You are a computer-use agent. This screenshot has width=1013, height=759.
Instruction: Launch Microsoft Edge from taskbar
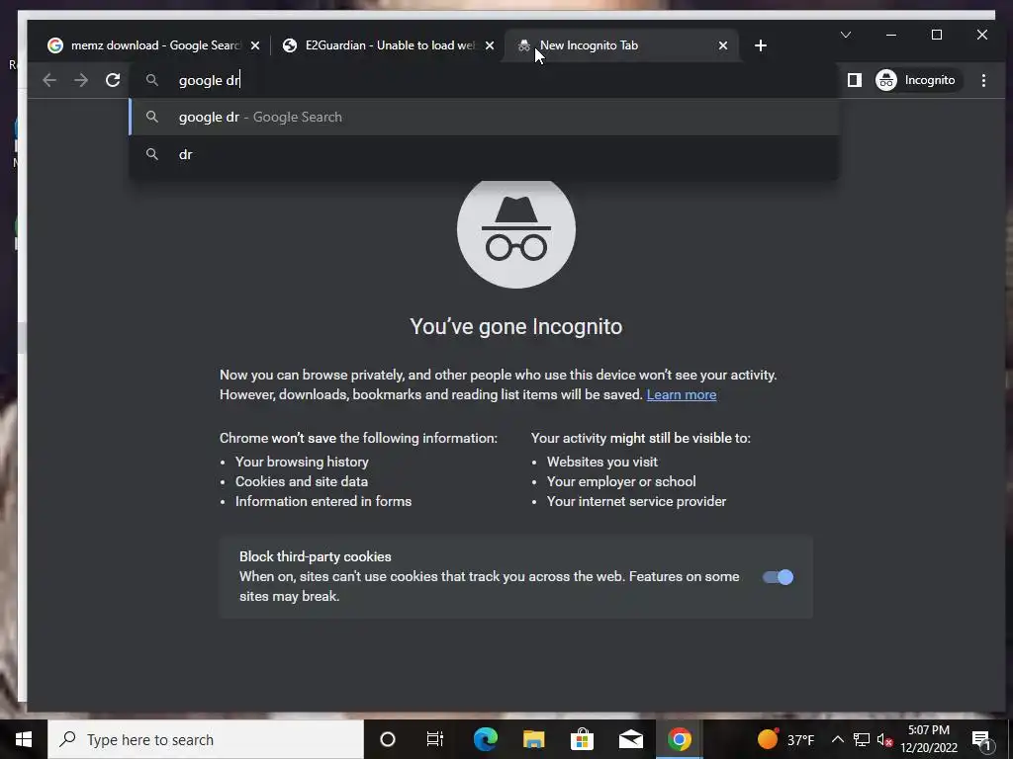(x=485, y=739)
